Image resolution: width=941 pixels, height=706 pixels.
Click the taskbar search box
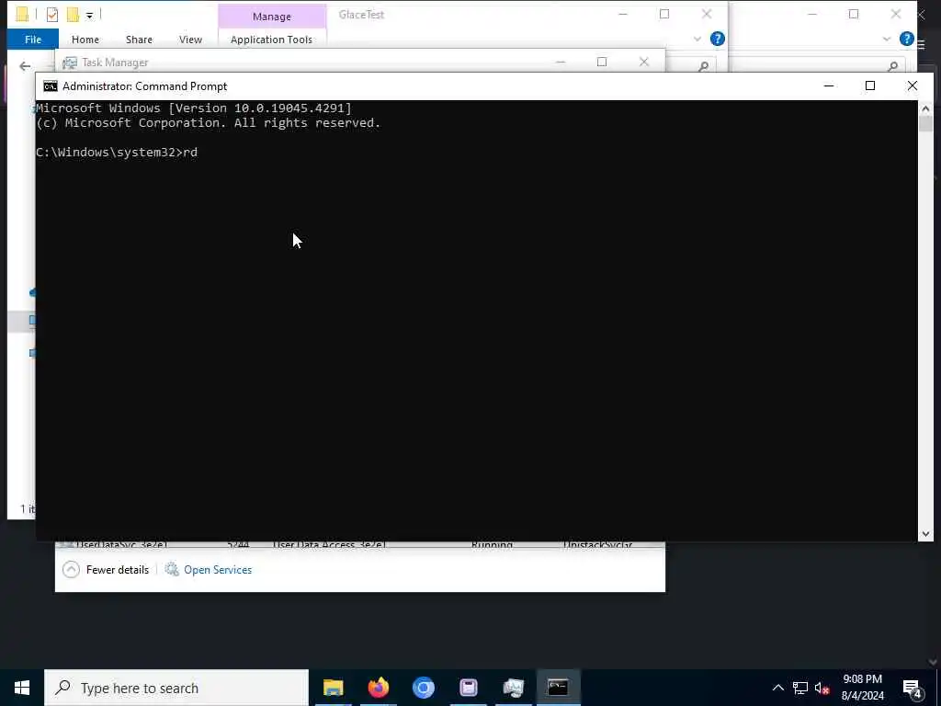[176, 688]
